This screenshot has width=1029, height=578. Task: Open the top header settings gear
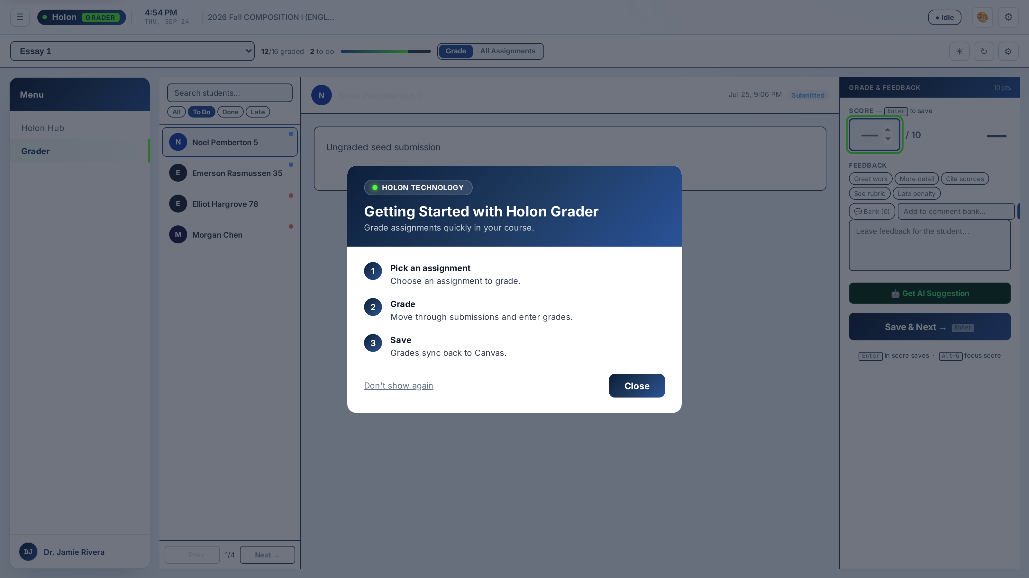coord(1008,17)
